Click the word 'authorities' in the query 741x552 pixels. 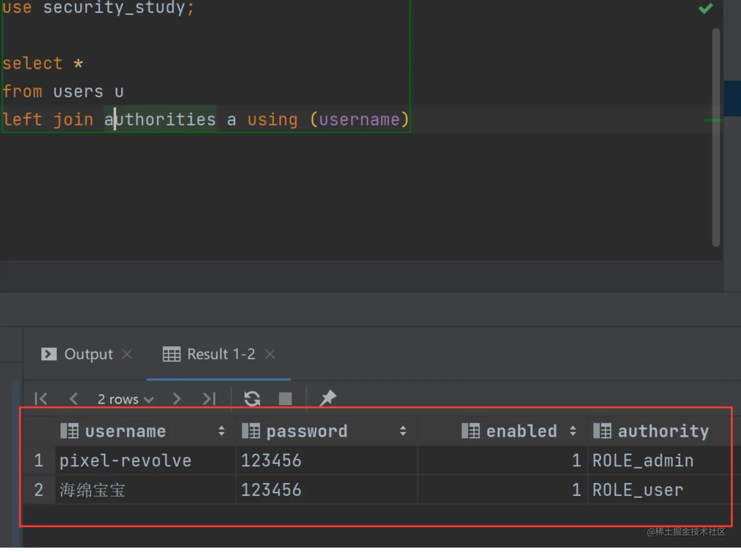(160, 119)
